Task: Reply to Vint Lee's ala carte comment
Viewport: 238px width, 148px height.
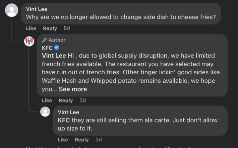Action: [x=82, y=140]
